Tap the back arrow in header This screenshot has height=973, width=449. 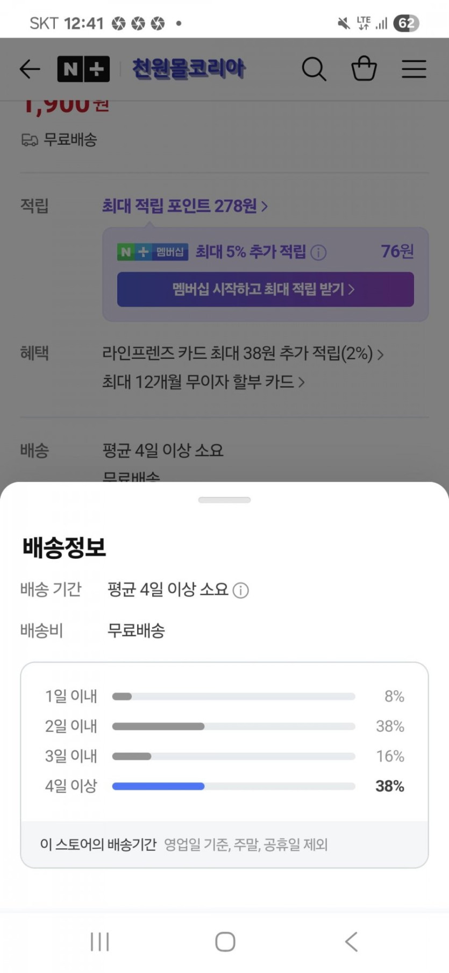pos(30,69)
